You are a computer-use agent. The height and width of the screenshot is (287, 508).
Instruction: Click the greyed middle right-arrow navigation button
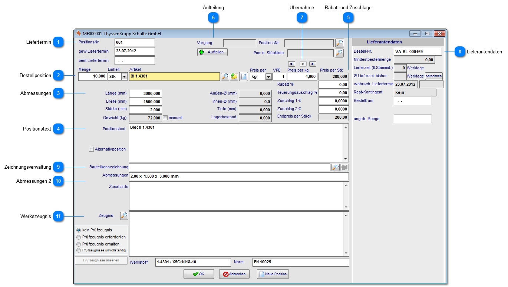[303, 64]
